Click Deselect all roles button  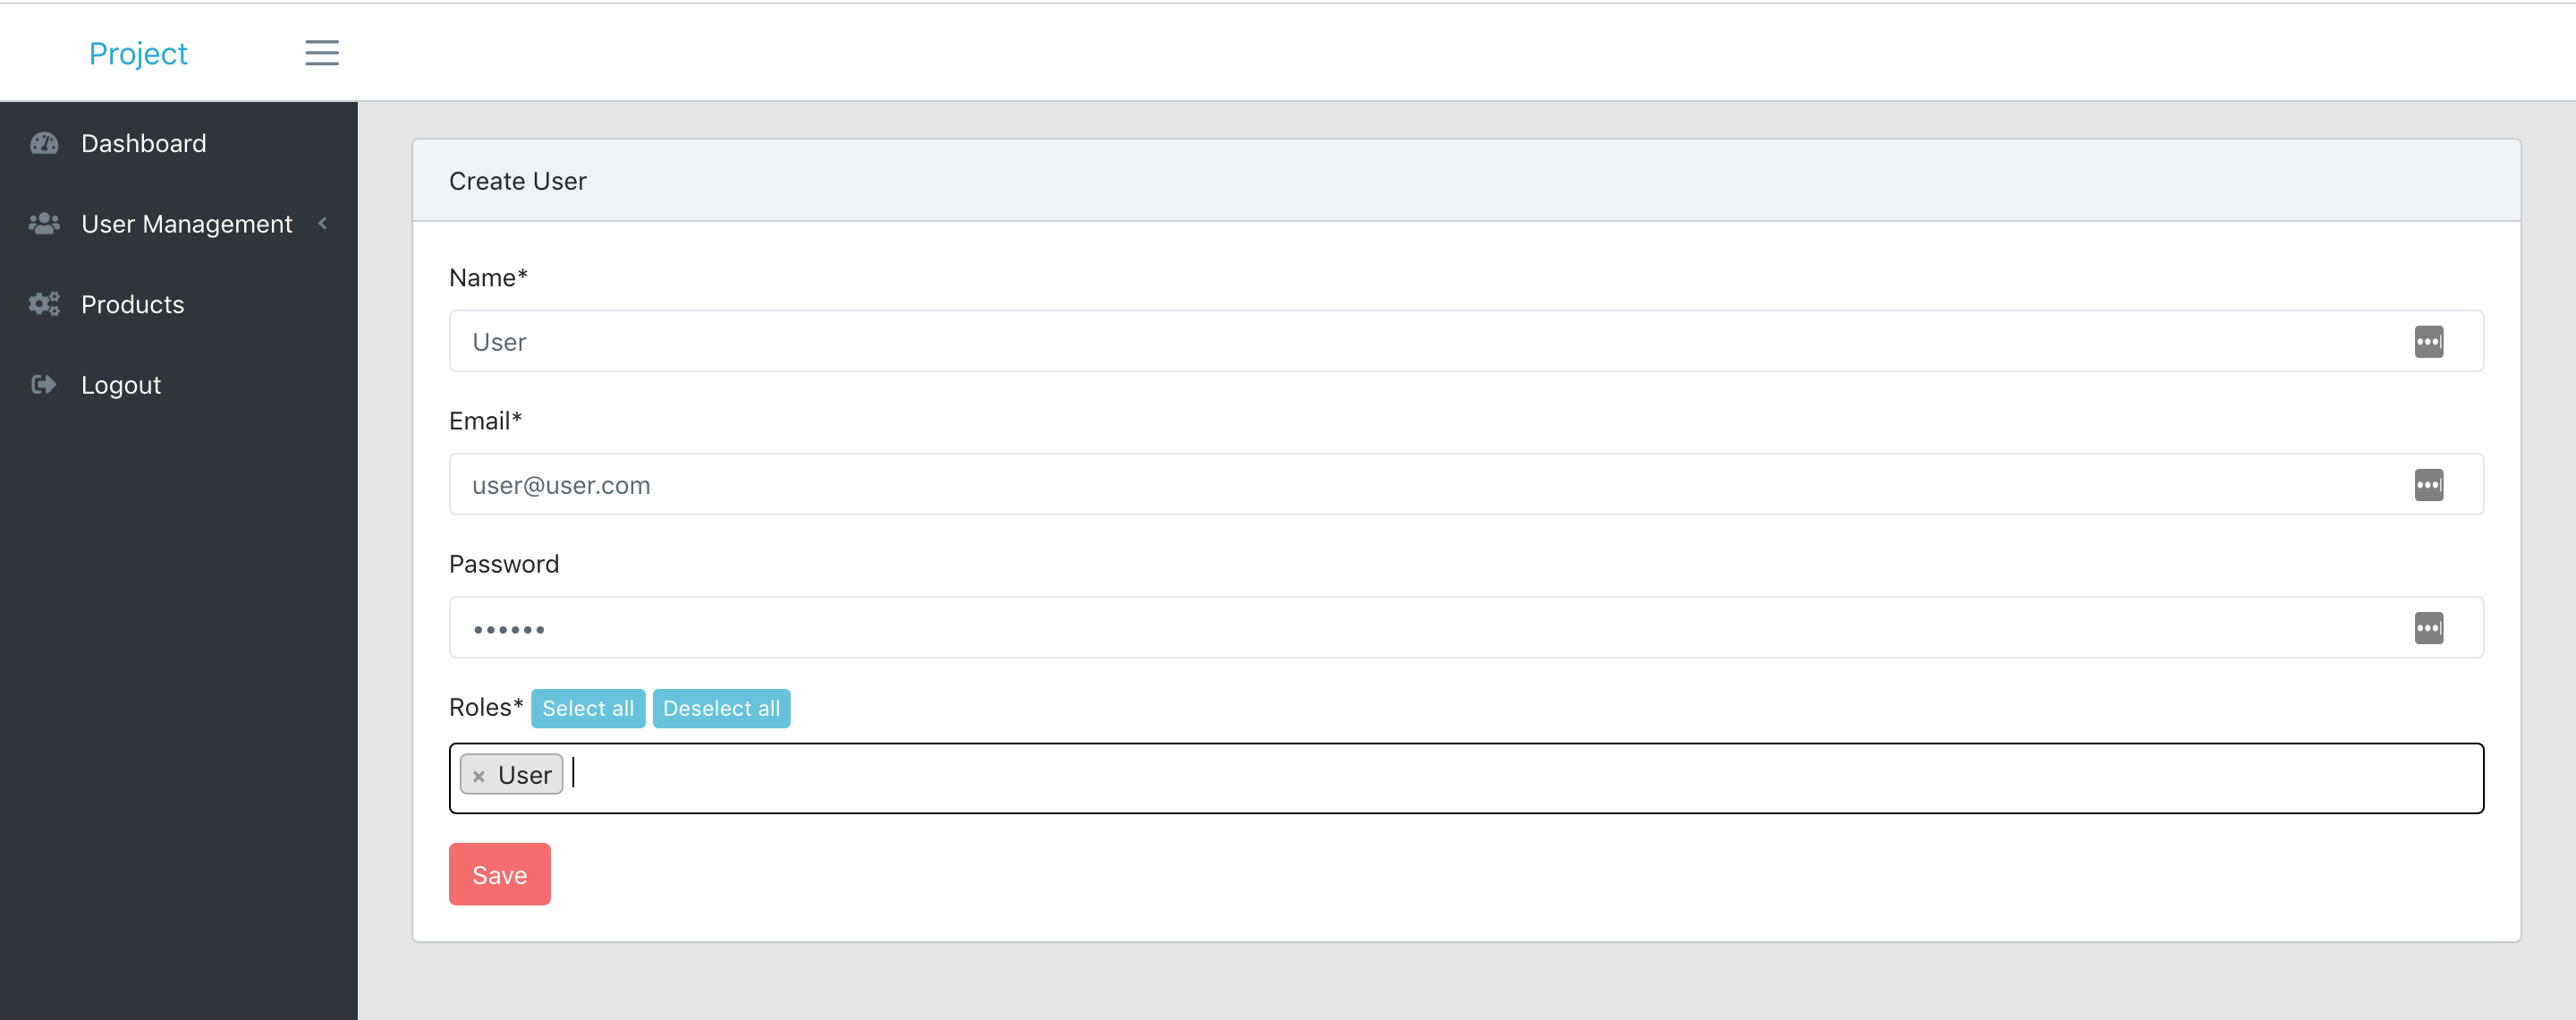(x=721, y=708)
